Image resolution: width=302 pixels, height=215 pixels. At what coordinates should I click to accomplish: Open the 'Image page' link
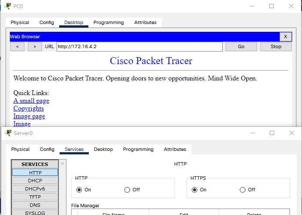click(x=29, y=116)
